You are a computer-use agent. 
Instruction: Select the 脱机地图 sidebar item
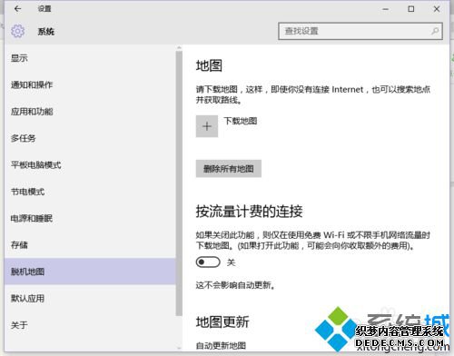(90, 272)
